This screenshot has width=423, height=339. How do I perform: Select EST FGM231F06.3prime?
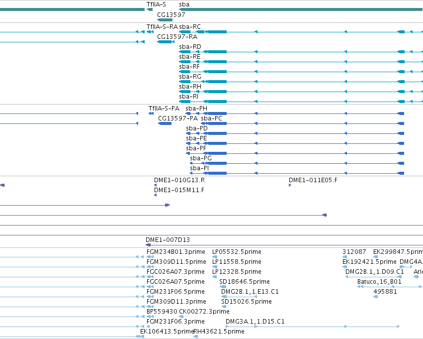point(175,322)
